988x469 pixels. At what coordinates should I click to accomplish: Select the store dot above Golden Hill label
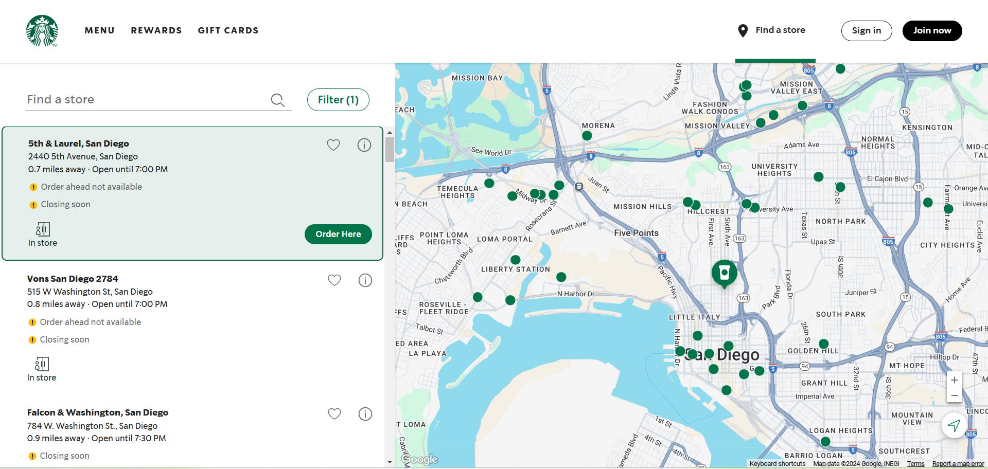pyautogui.click(x=823, y=344)
